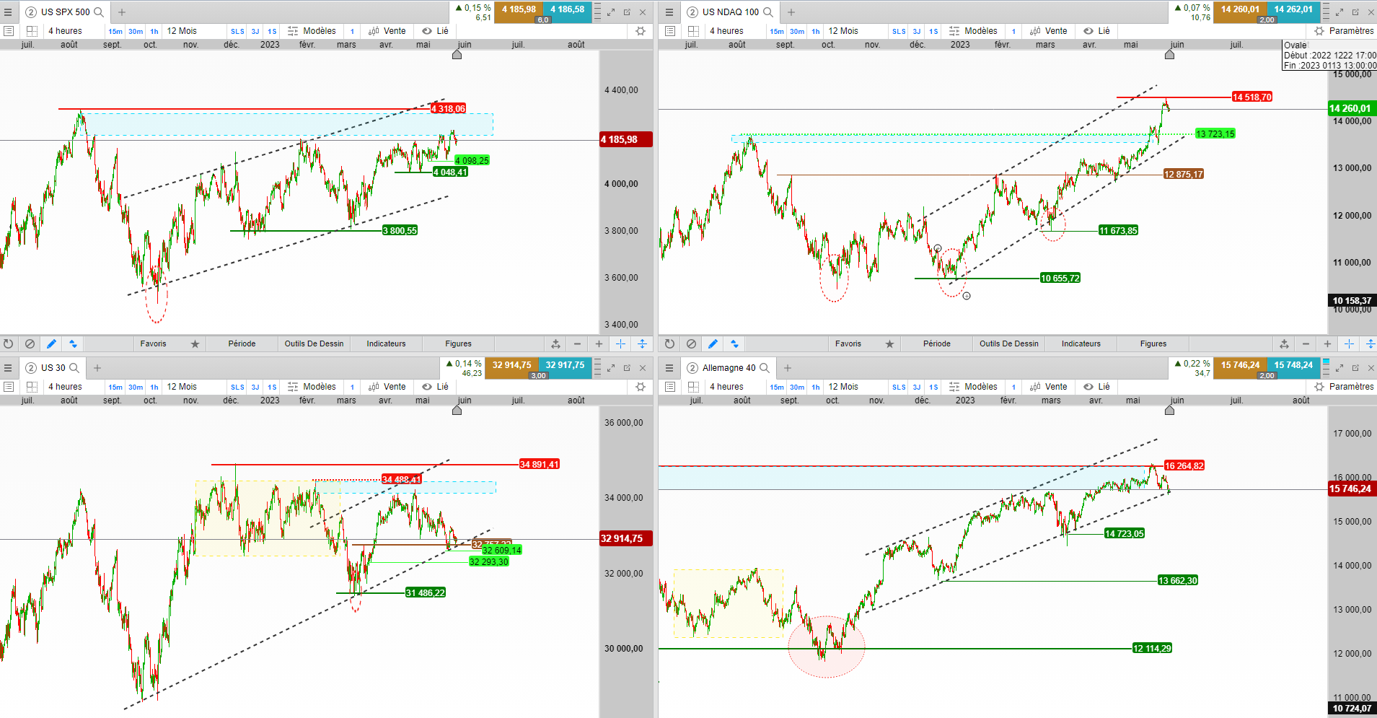Screen dimensions: 1377x718
Task: Toggle the Lié link in the US 30 toolbar
Action: (x=435, y=387)
